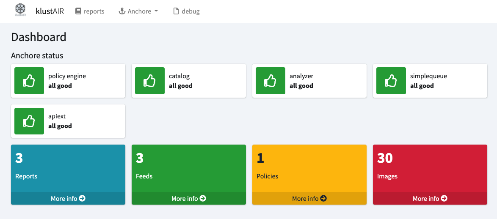Click the Dashboard page heading
This screenshot has width=497, height=219.
pyautogui.click(x=39, y=37)
